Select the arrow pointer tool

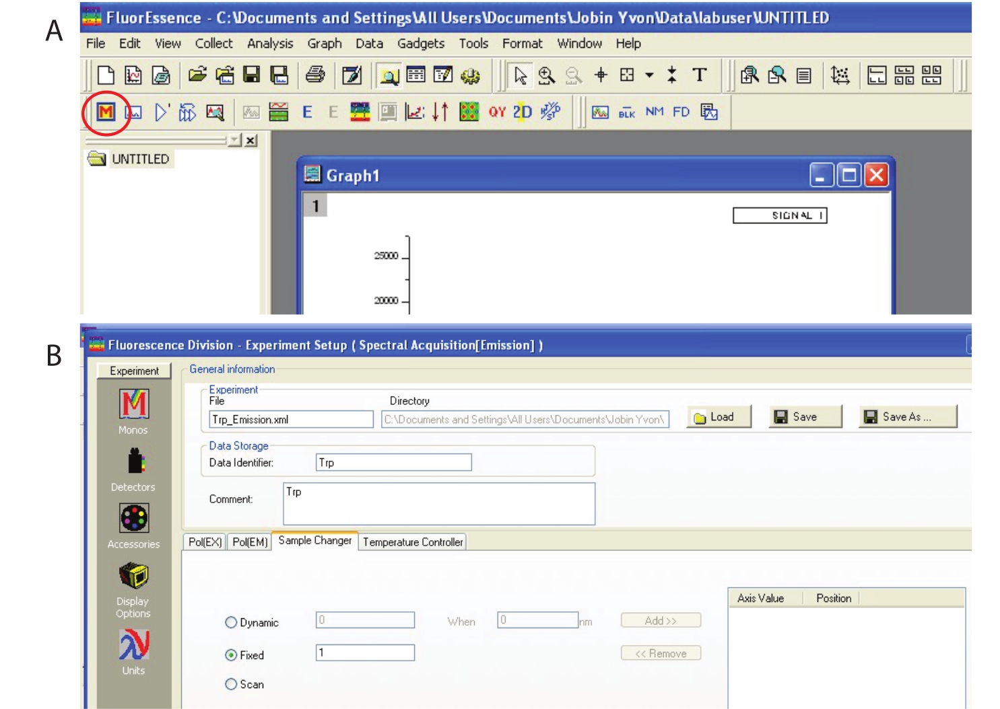pos(520,75)
